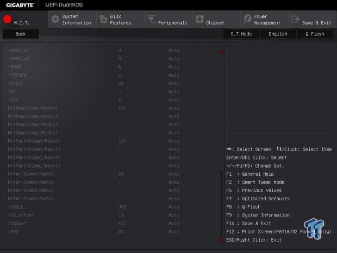Open the Power Management tab
Viewport: 337px width, 253px height.
point(265,20)
